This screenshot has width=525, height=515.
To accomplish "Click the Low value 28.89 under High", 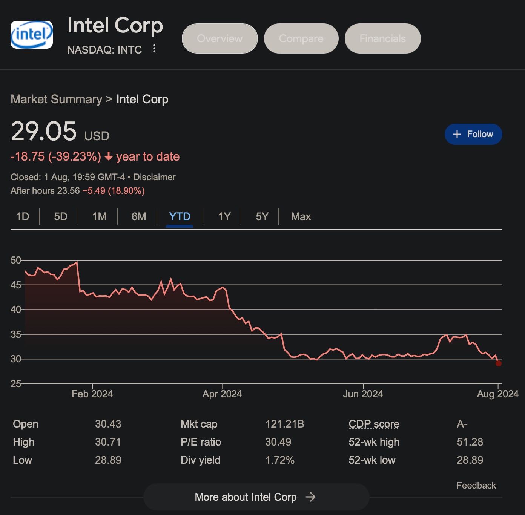I will point(108,460).
